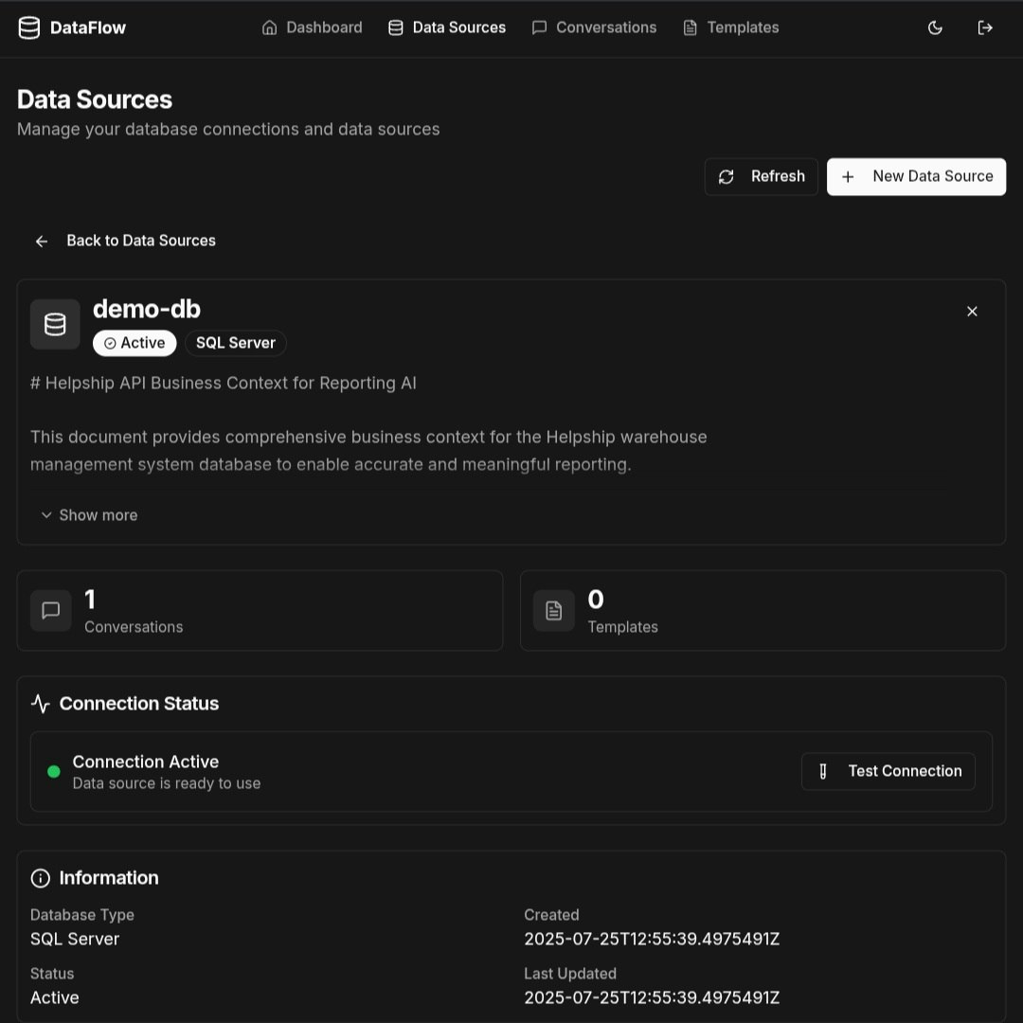Expand the Show more description

click(98, 514)
